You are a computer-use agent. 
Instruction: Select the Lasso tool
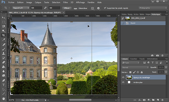(x=3, y=26)
